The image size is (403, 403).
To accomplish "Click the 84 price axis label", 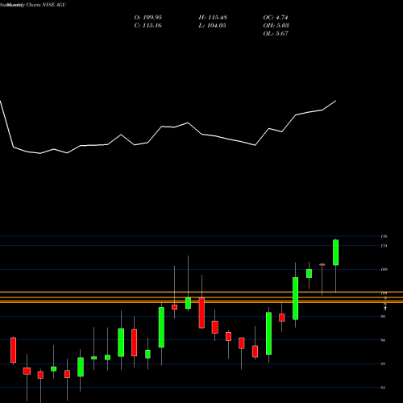I will 384,388.
